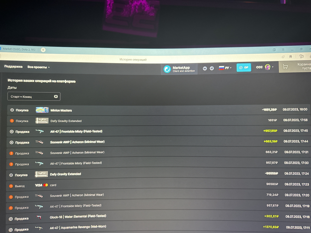Open the VK social icon

[205, 68]
